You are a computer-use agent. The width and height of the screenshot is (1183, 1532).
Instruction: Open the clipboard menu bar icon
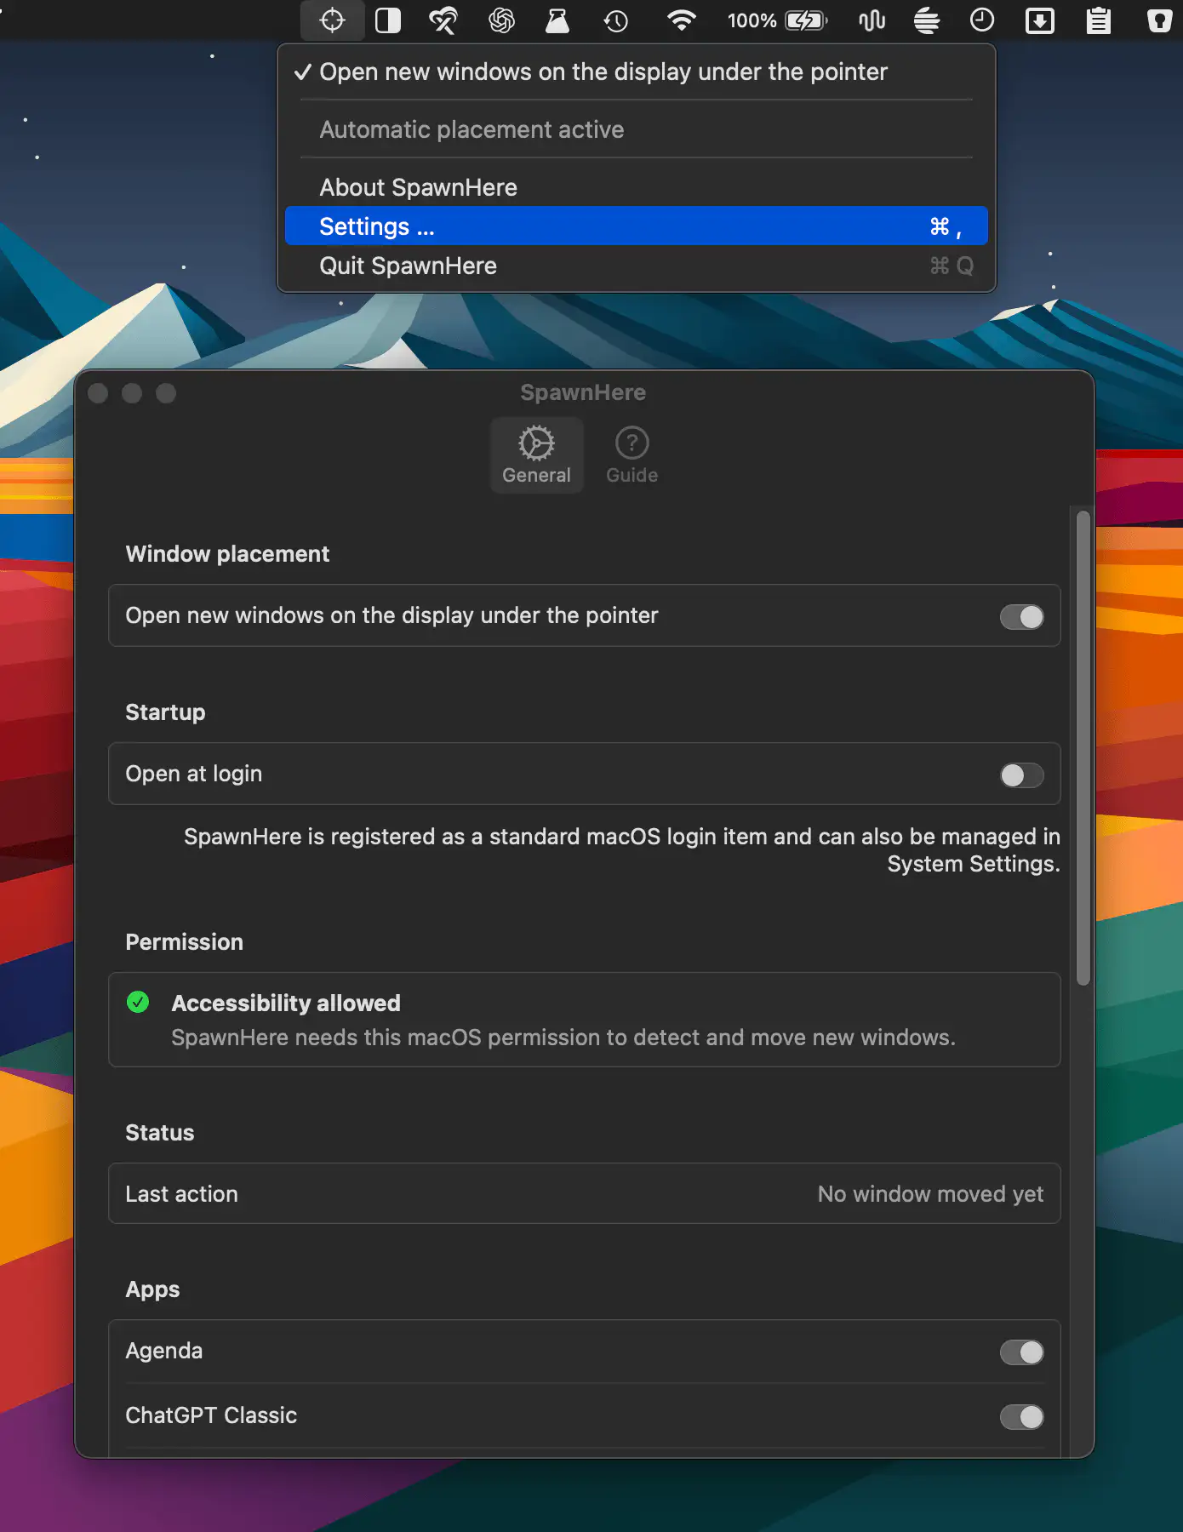click(x=1099, y=20)
